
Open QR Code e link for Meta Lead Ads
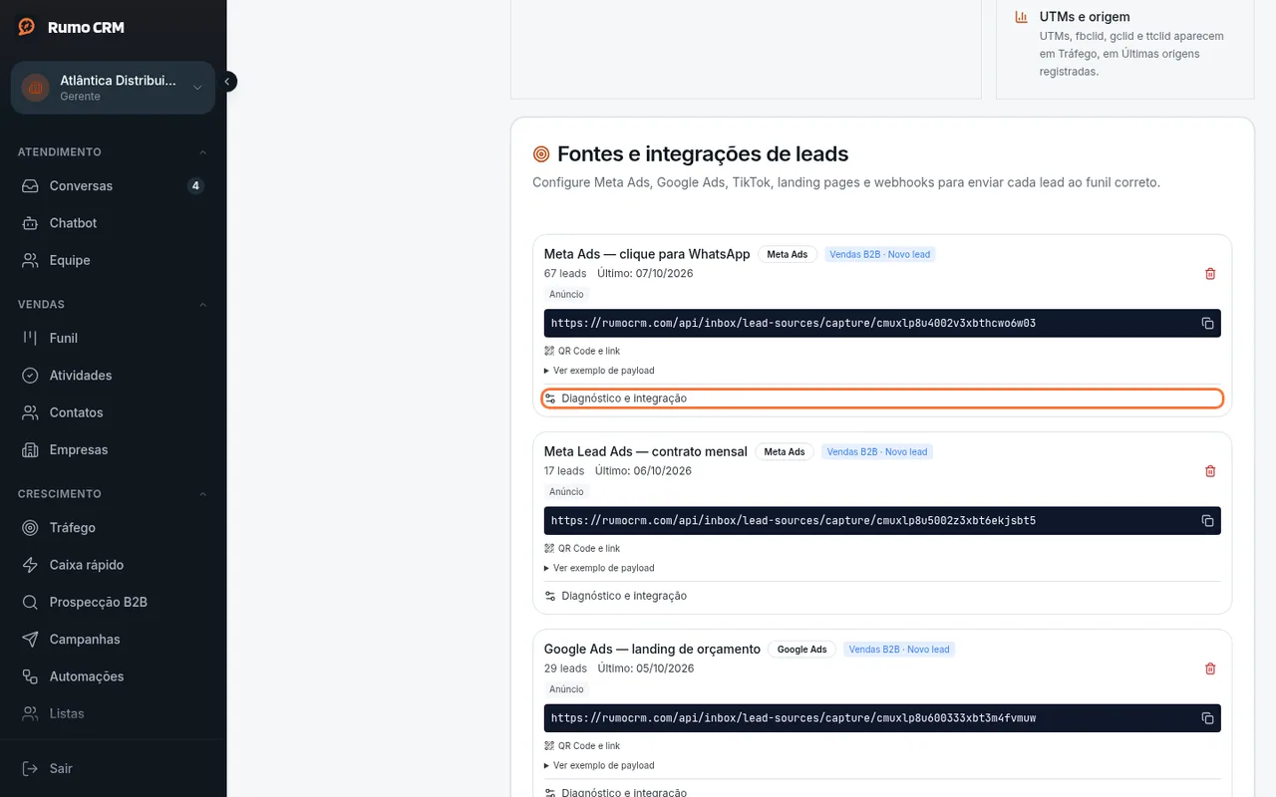582,548
